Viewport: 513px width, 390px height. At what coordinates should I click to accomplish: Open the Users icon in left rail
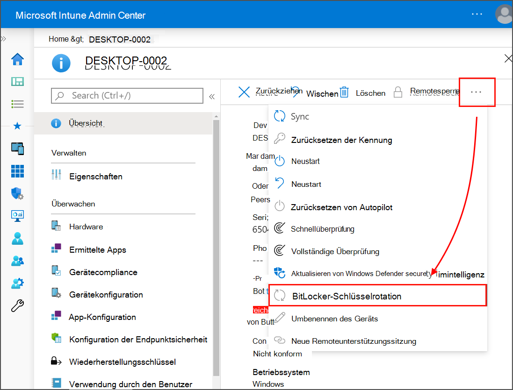(17, 239)
